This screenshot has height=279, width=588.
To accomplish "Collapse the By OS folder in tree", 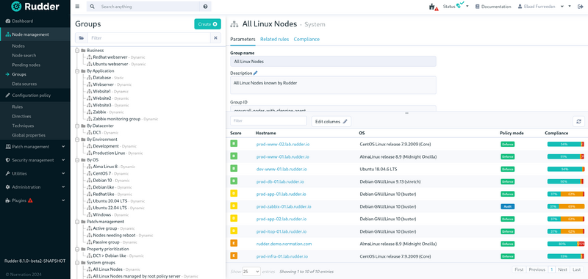I will [77, 160].
